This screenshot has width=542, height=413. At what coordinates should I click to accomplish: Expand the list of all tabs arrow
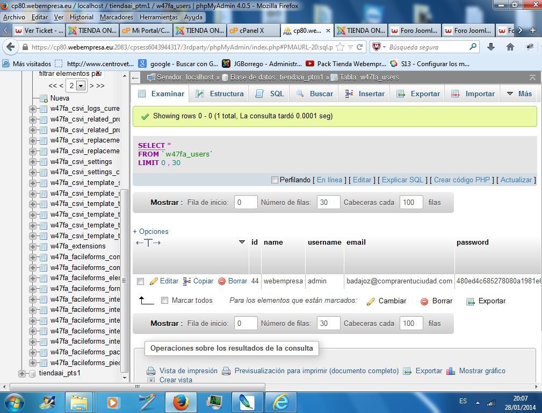(x=521, y=31)
